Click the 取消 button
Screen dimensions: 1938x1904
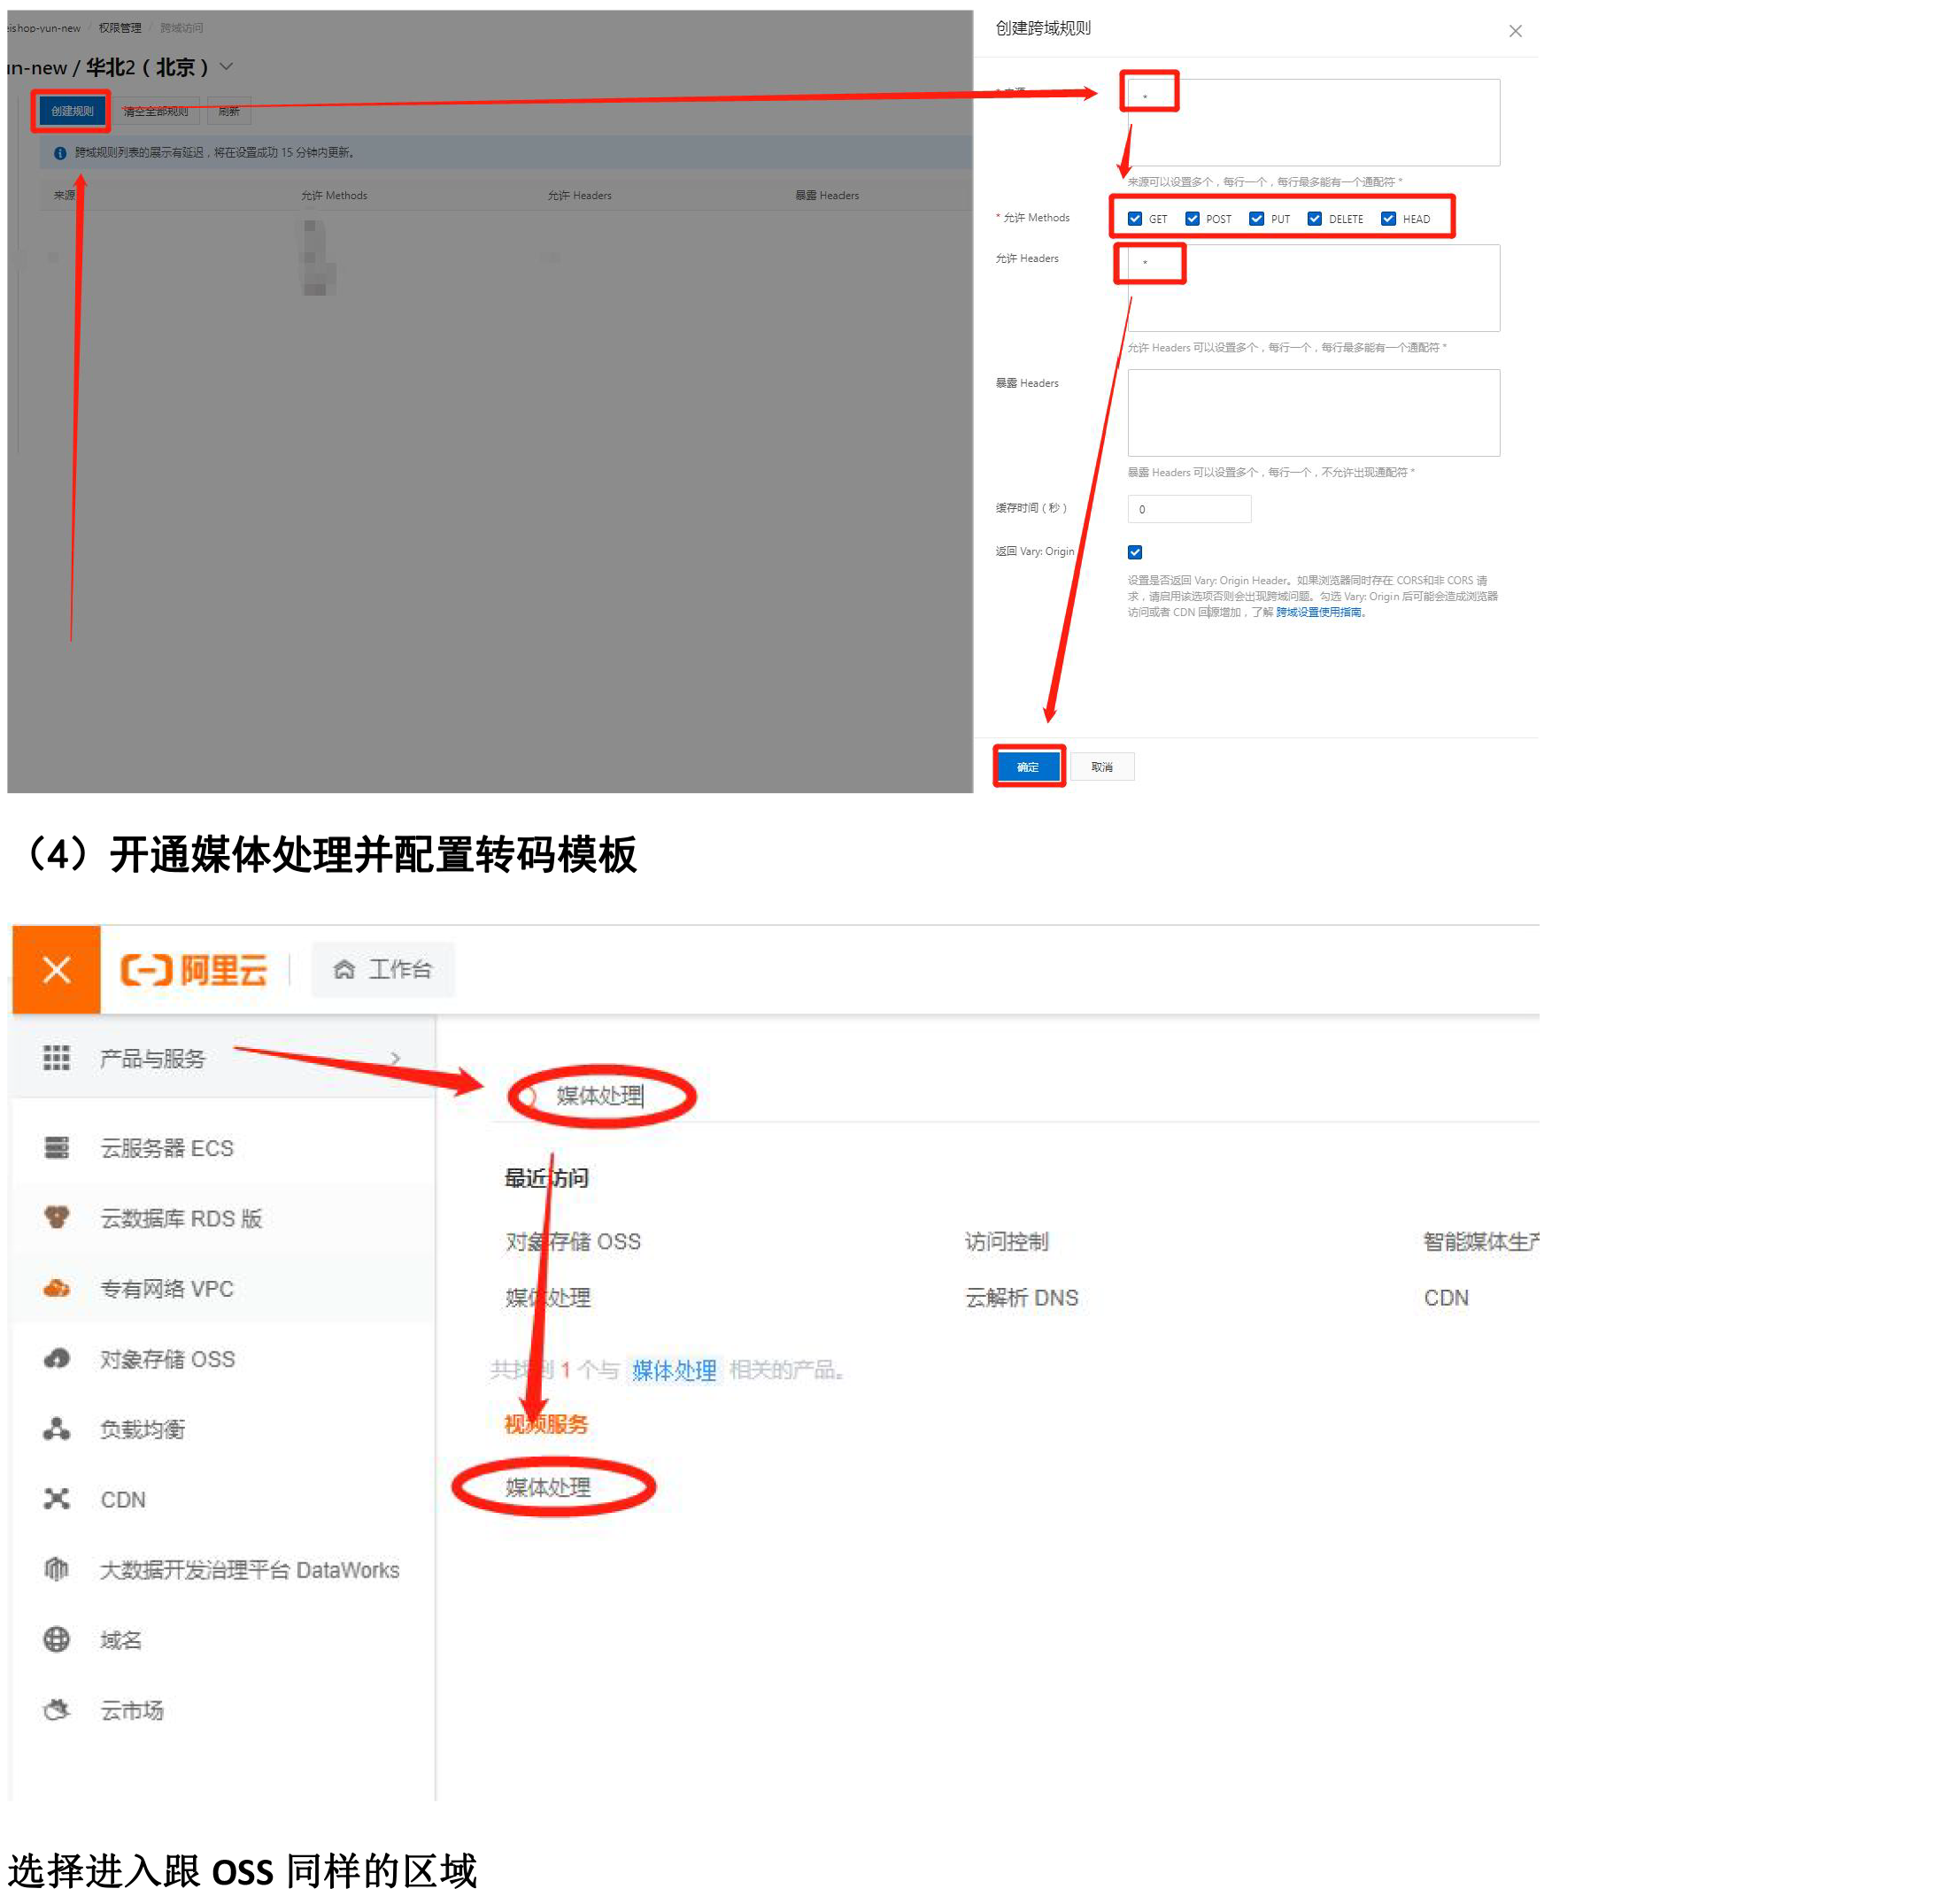point(1101,766)
